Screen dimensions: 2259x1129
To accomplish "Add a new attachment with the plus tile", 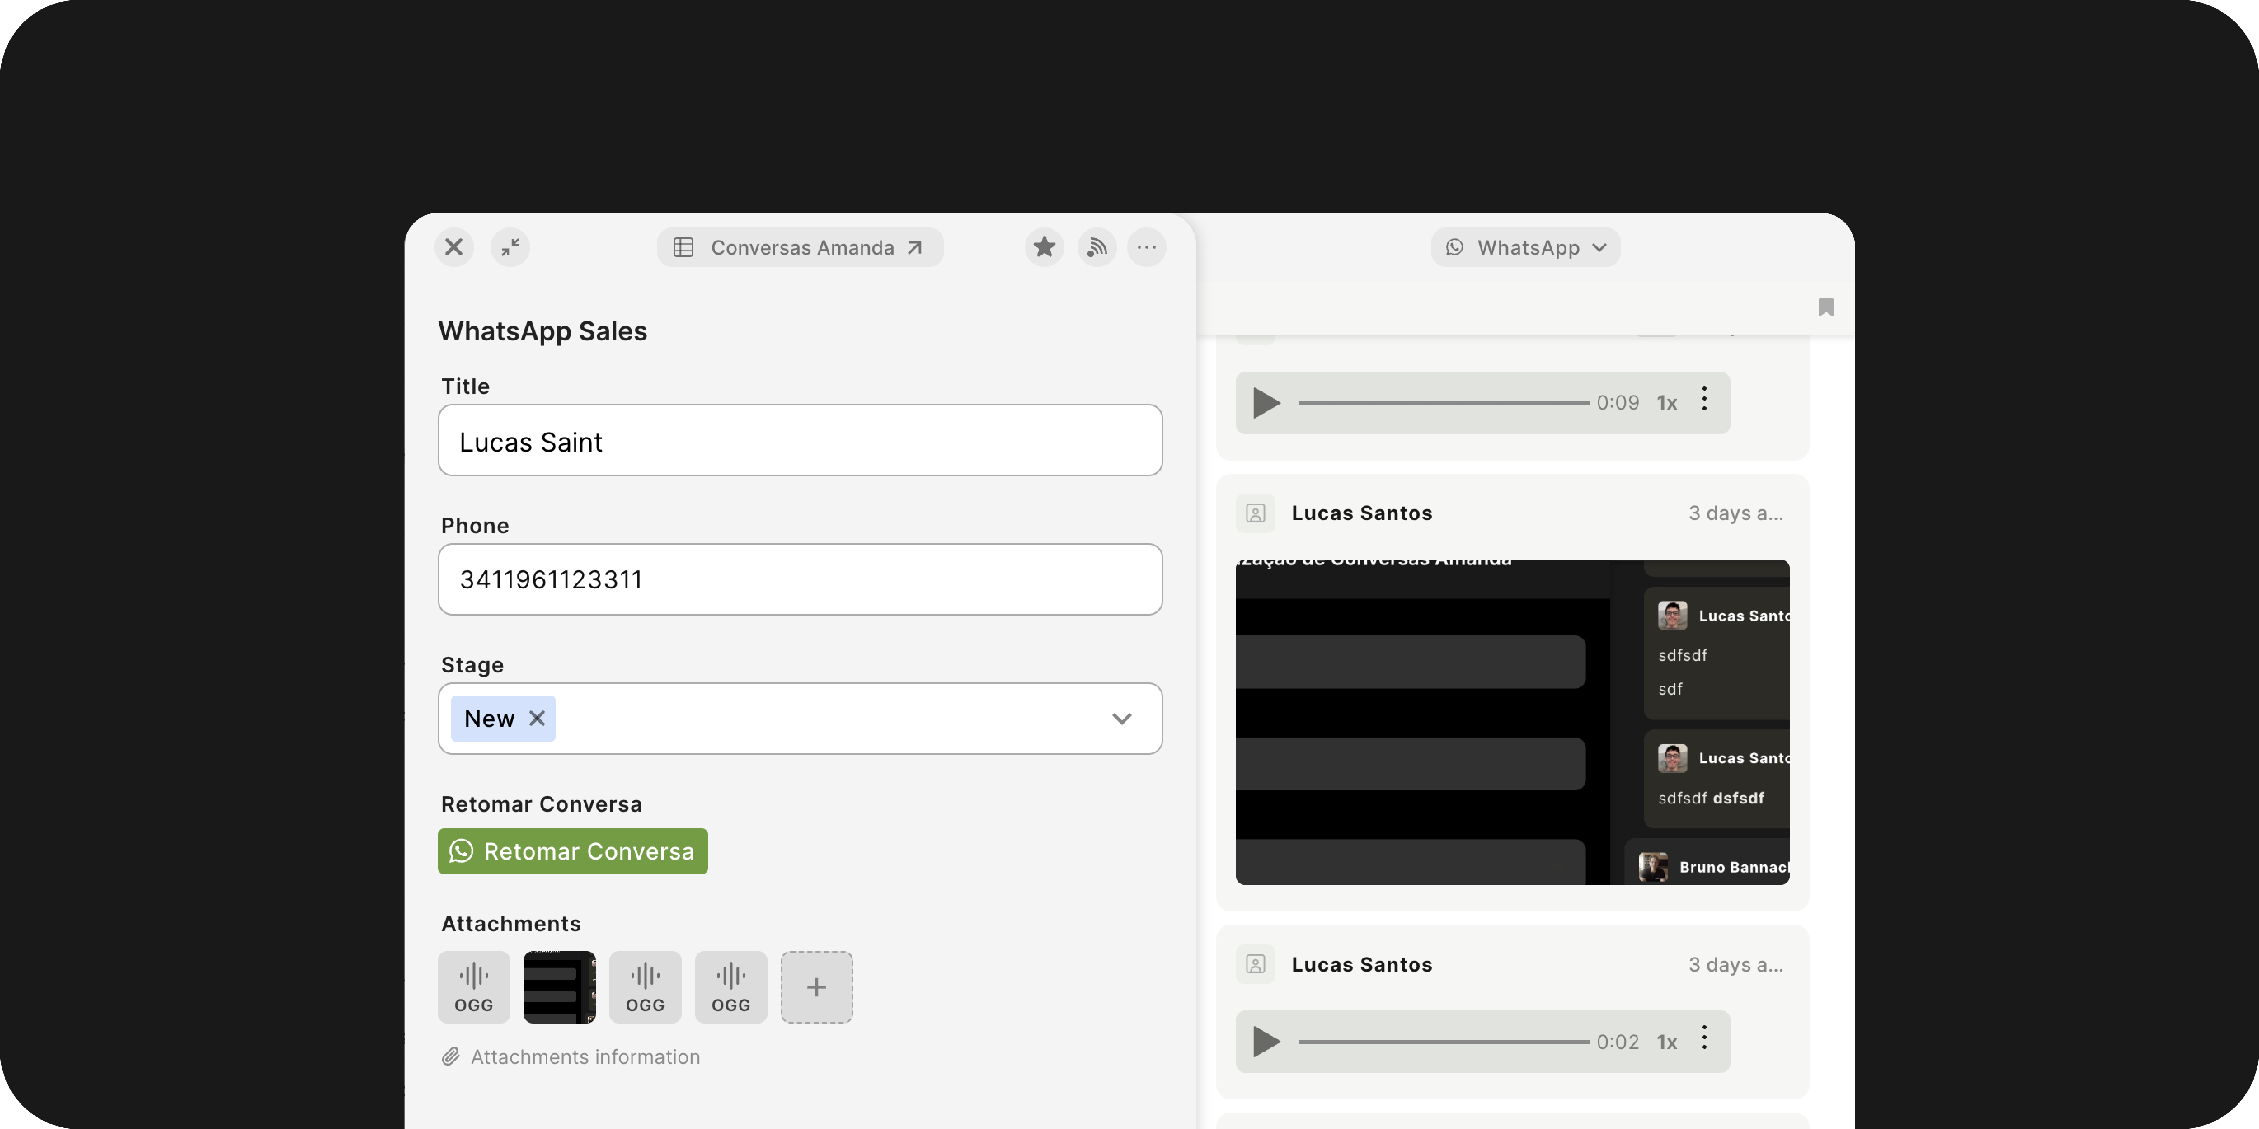I will point(815,986).
